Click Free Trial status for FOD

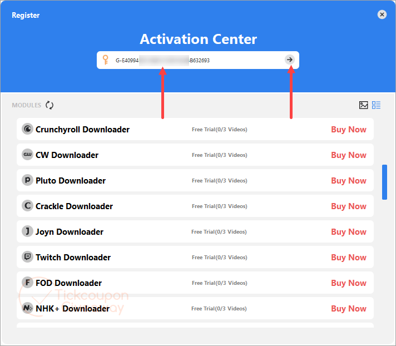(220, 283)
